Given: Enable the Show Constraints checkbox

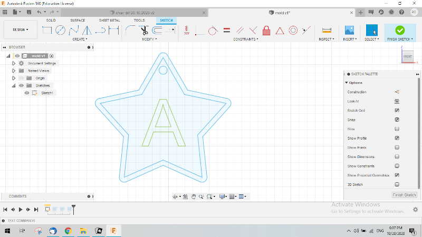Looking at the screenshot, I should [x=397, y=166].
